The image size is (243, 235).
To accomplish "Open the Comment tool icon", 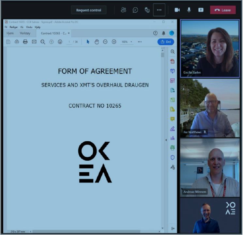I will pos(172,119).
